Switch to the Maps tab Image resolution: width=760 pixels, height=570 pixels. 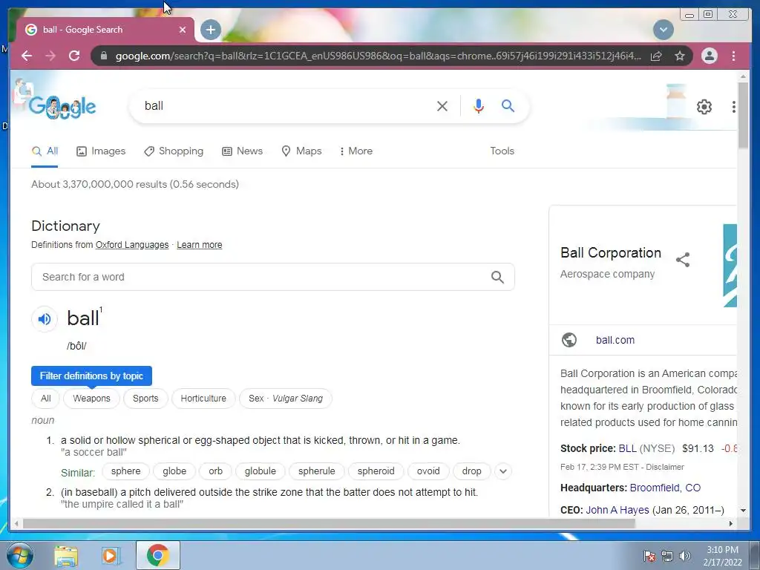coord(301,151)
